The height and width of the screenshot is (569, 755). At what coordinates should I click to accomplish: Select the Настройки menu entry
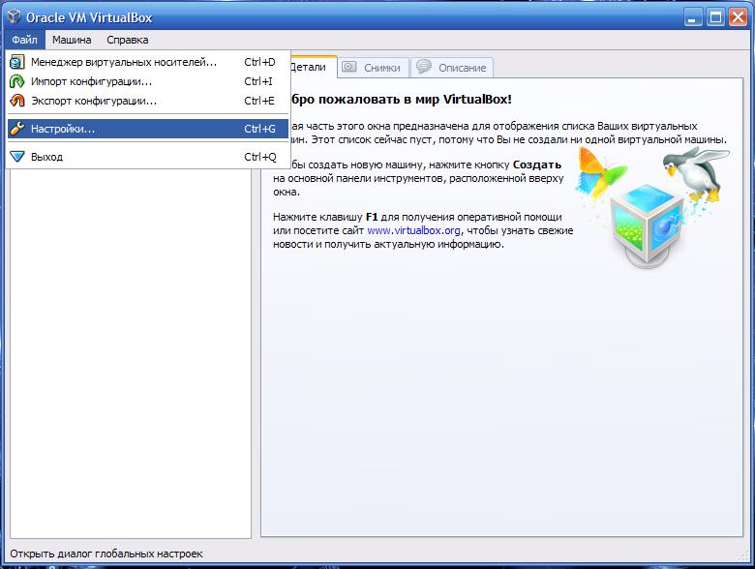coord(148,129)
